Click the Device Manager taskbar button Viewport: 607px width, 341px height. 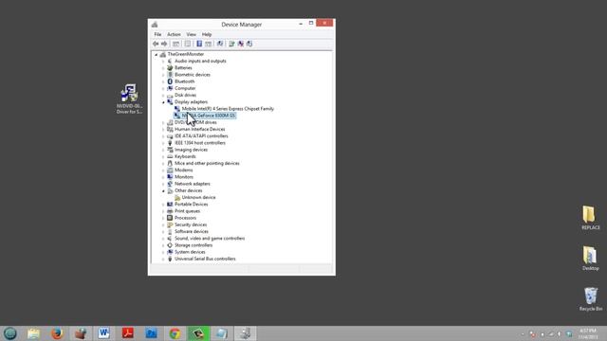(x=246, y=333)
